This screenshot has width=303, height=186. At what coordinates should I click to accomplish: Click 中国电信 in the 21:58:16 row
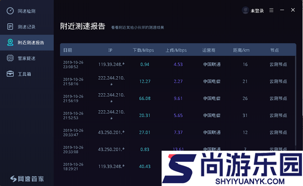pyautogui.click(x=212, y=82)
